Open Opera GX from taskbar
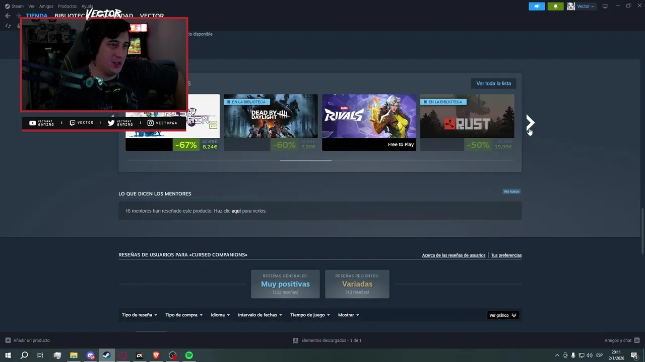The width and height of the screenshot is (645, 362). click(123, 355)
